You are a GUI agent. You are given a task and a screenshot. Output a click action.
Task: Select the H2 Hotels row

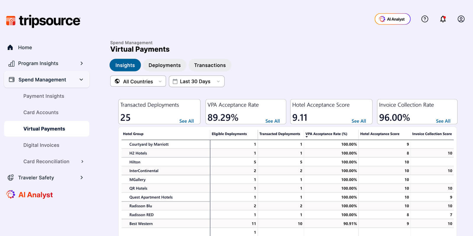(288, 153)
